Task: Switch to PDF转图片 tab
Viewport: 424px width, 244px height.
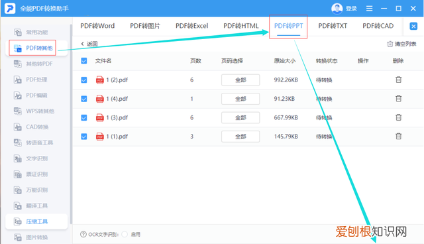Action: (145, 26)
